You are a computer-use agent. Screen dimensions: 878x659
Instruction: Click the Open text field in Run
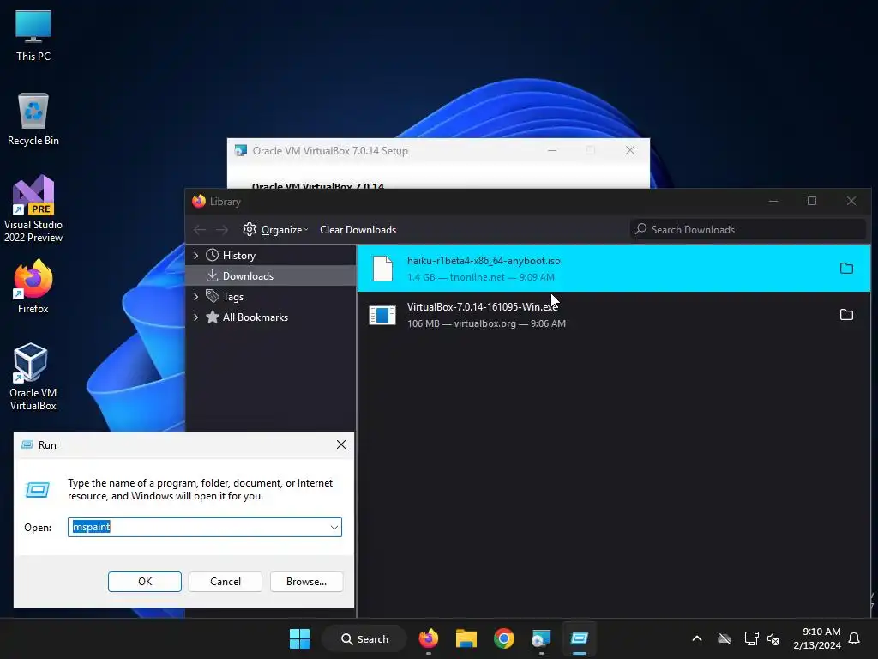pos(205,528)
